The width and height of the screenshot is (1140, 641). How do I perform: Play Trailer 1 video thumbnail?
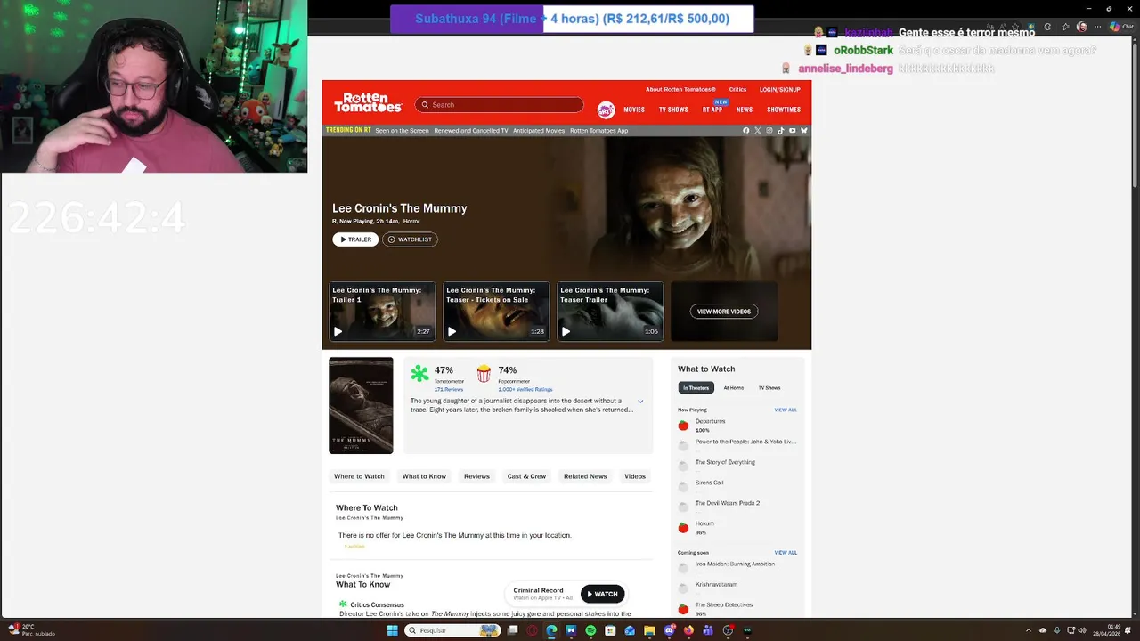pos(382,312)
